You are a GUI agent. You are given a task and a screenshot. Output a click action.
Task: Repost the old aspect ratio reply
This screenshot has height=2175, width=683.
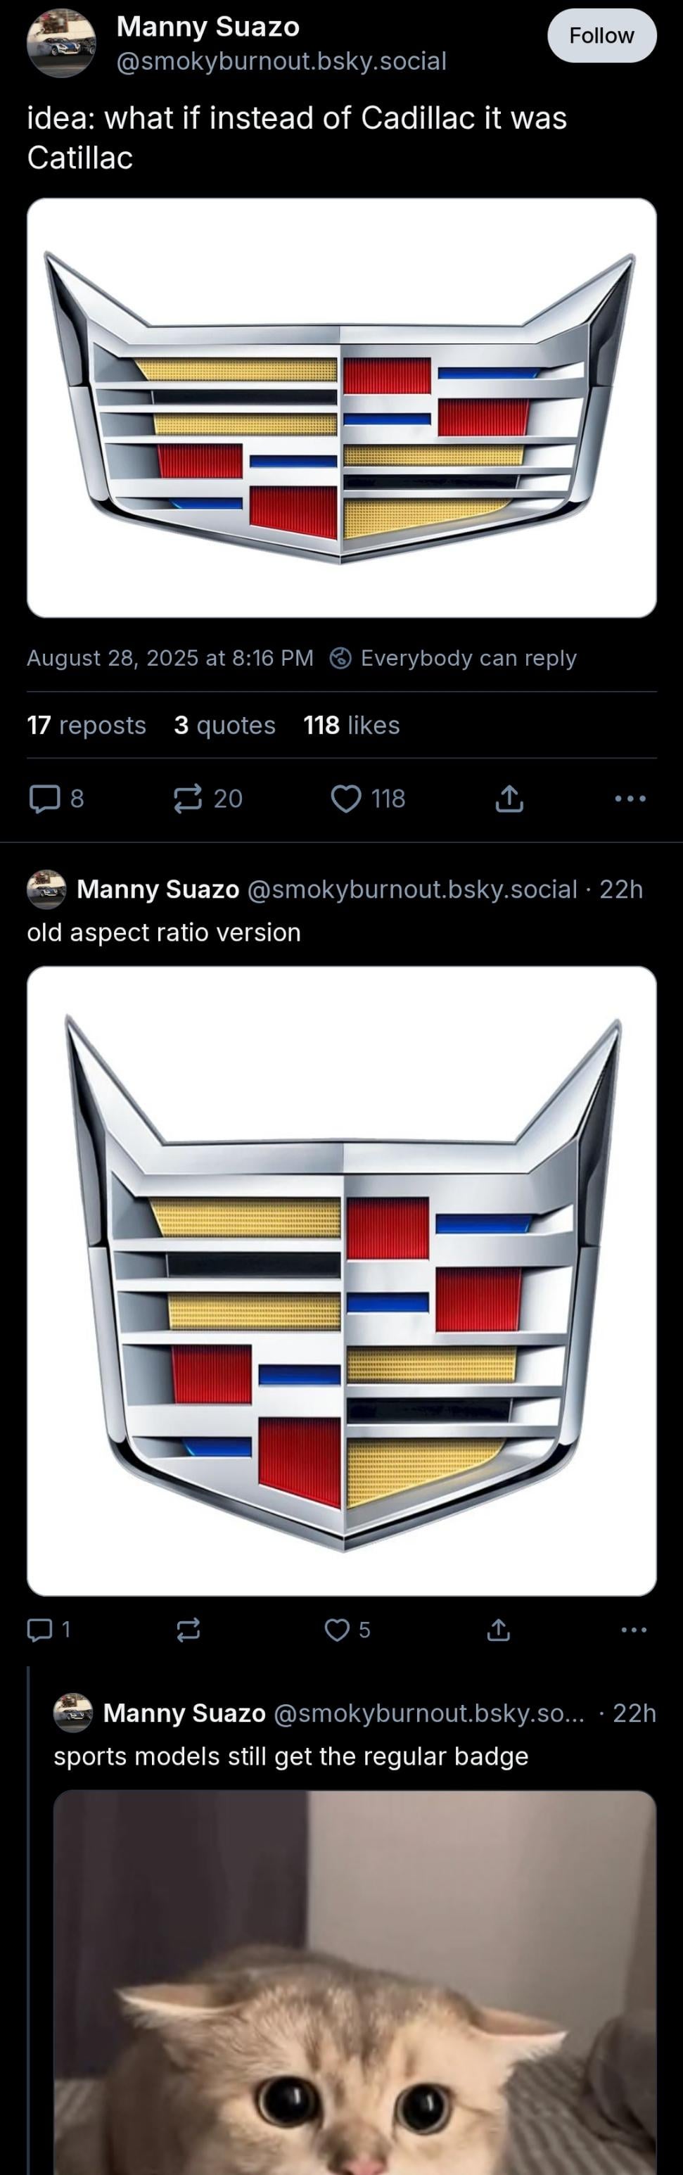point(189,1630)
